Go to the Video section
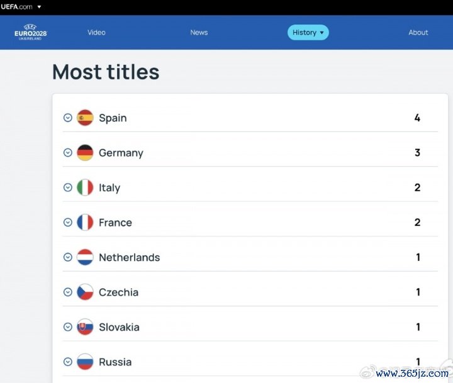Image resolution: width=453 pixels, height=383 pixels. pyautogui.click(x=96, y=32)
